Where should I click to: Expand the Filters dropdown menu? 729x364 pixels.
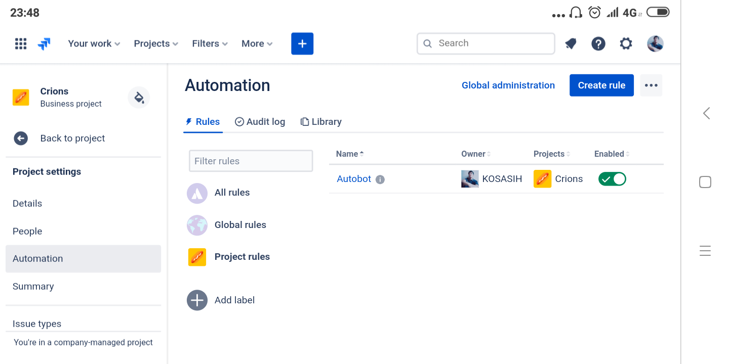210,43
